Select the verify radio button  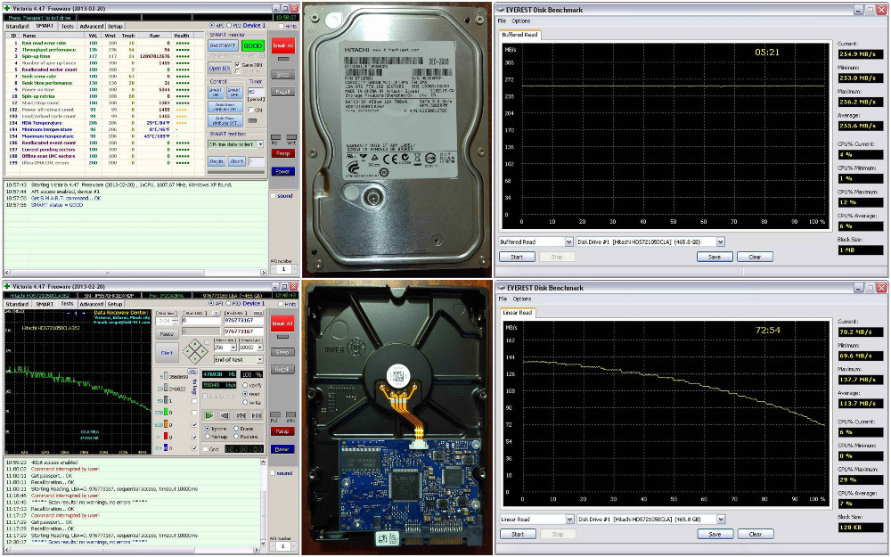(245, 386)
